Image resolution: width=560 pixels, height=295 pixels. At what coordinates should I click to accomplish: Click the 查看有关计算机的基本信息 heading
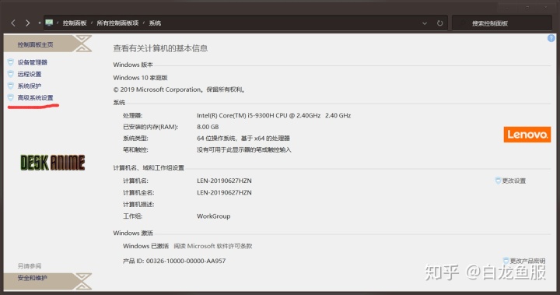click(x=160, y=48)
